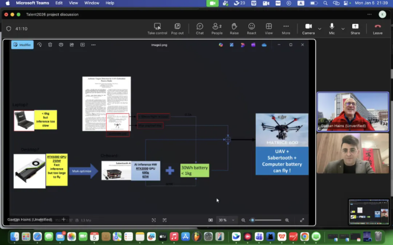Open the React emoji menu

click(x=252, y=28)
